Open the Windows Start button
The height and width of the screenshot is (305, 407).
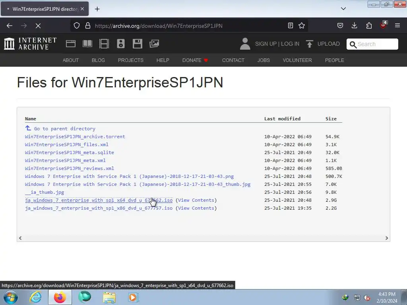pos(11,297)
